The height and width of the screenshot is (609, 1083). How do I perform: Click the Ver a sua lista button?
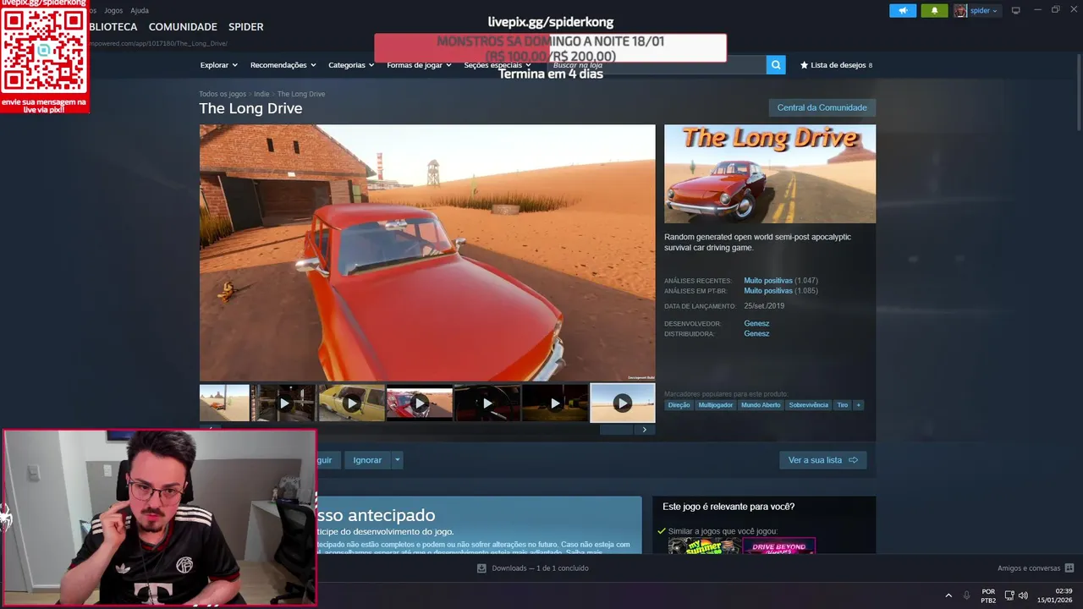(x=822, y=460)
